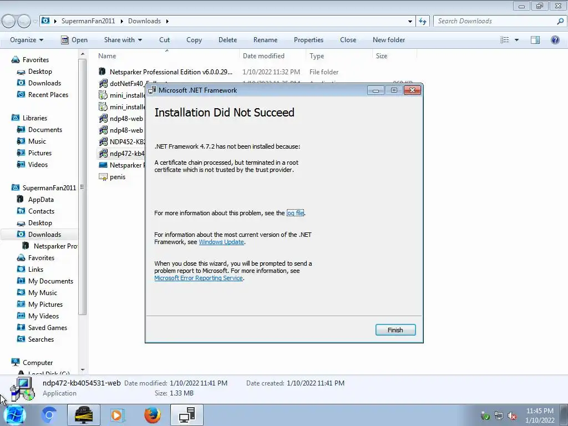Click navigation pane scroll up arrow
Viewport: 568px width, 426px height.
(83, 54)
